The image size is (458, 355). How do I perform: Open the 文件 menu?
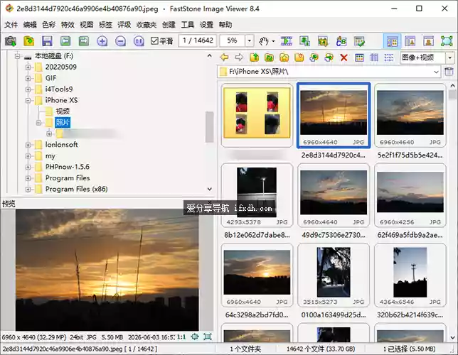tap(11, 25)
